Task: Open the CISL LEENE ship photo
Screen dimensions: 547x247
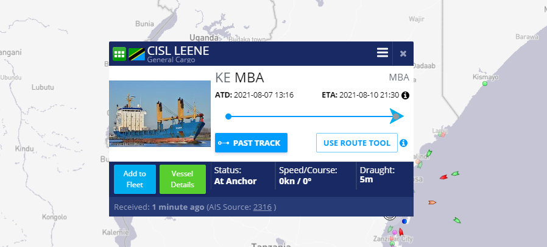Action: 160,113
